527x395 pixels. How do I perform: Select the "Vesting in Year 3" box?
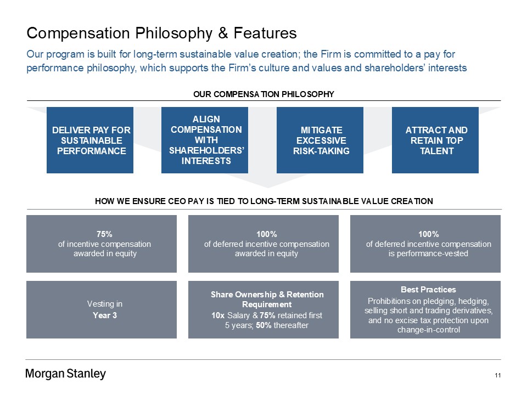pyautogui.click(x=102, y=309)
